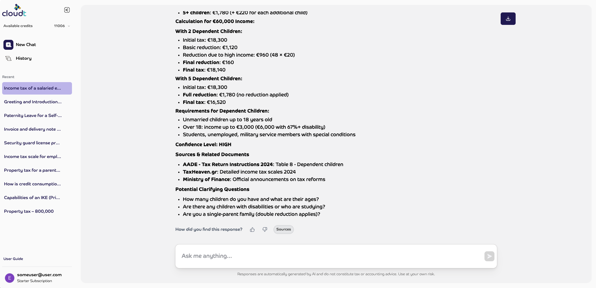Open the Greeting and Introduction chat

tap(33, 102)
